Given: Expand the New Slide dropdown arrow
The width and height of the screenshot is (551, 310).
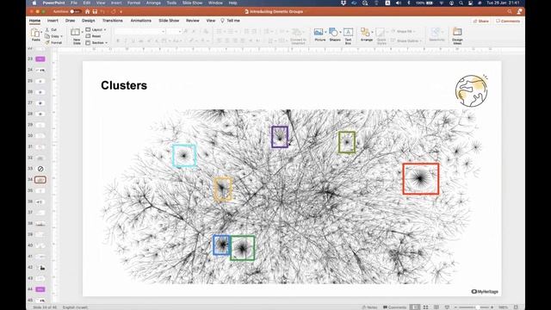Looking at the screenshot, I should (83, 33).
